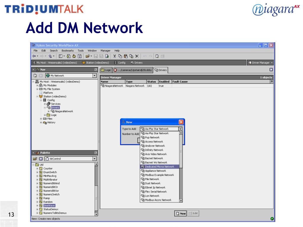Image resolution: width=303 pixels, height=227 pixels.
Task: Expand the NiagaraNetwork tree node
Action: tap(49, 111)
